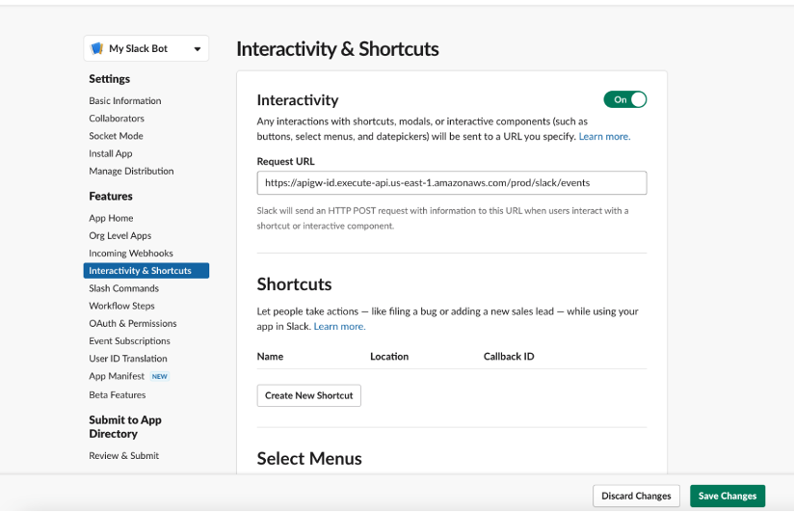Go to Collaborators in sidebar
The height and width of the screenshot is (512, 794).
tap(117, 118)
